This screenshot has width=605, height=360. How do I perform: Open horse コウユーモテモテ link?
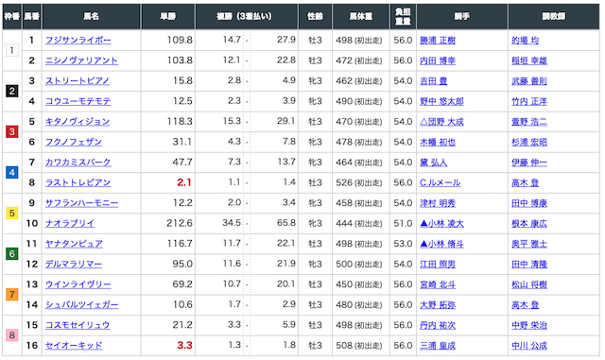click(78, 101)
